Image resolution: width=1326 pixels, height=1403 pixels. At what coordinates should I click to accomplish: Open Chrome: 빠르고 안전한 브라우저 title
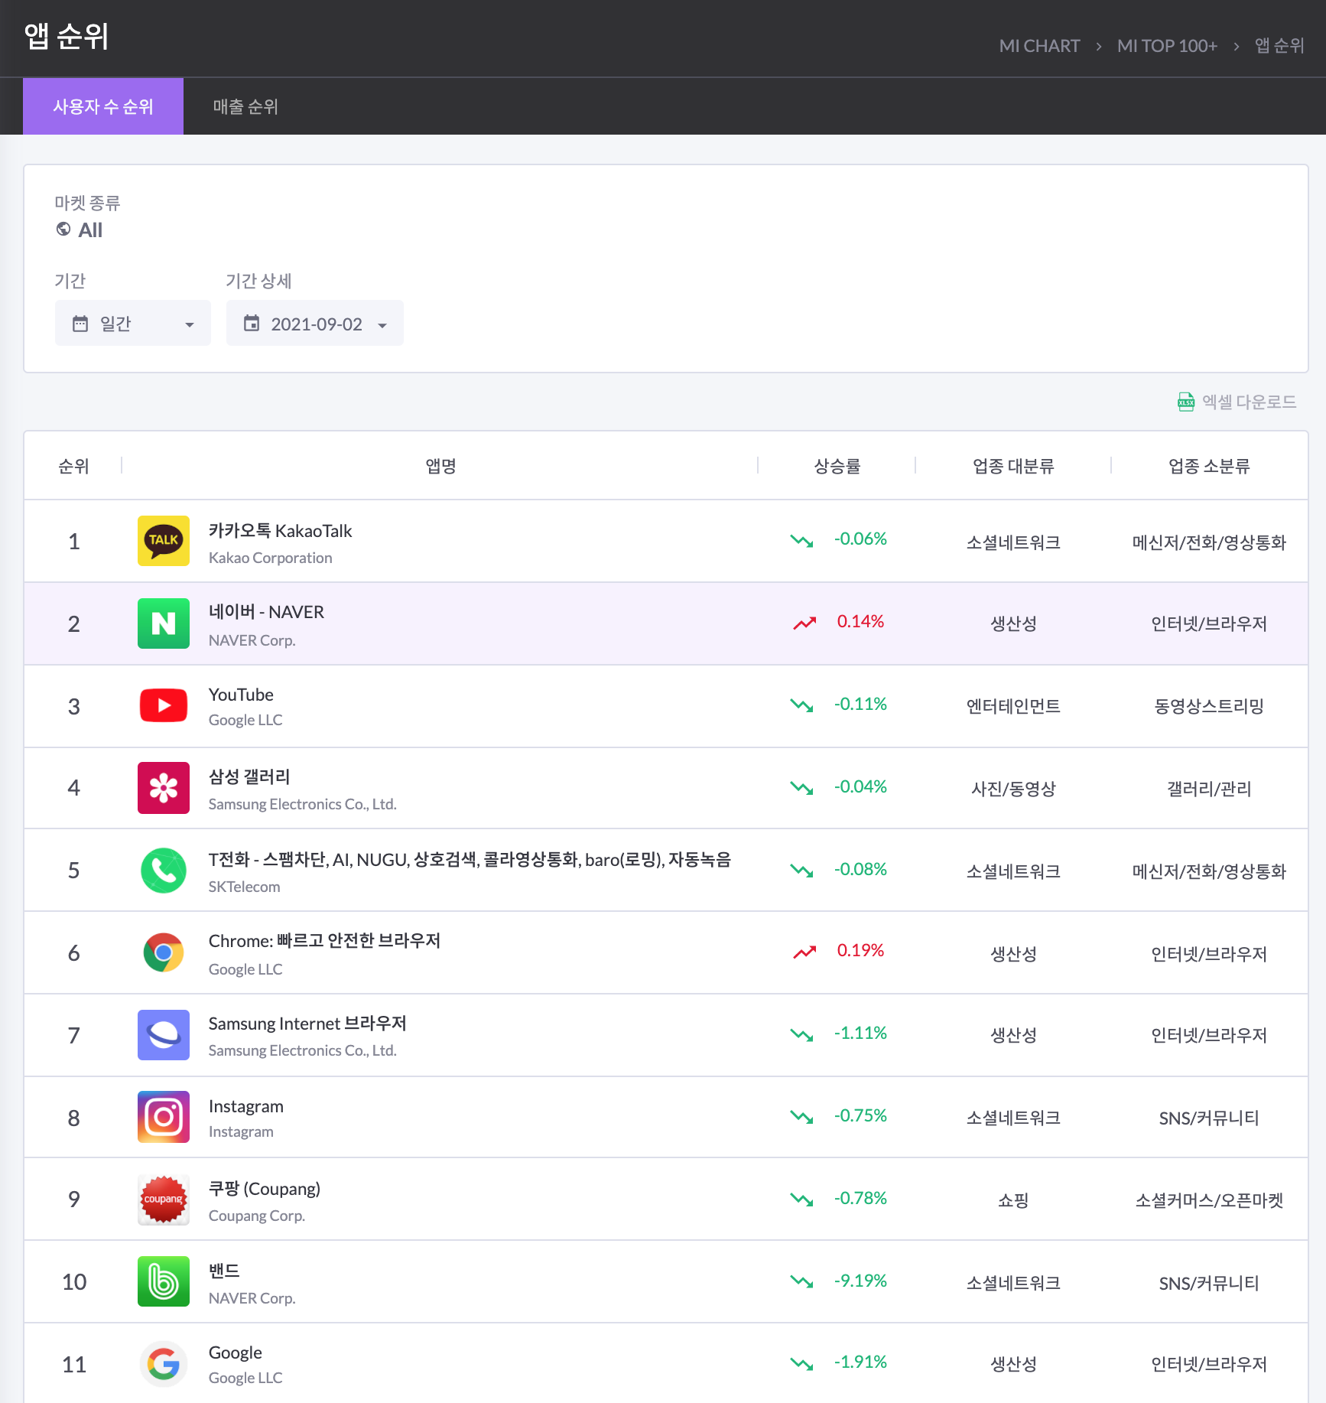point(324,941)
